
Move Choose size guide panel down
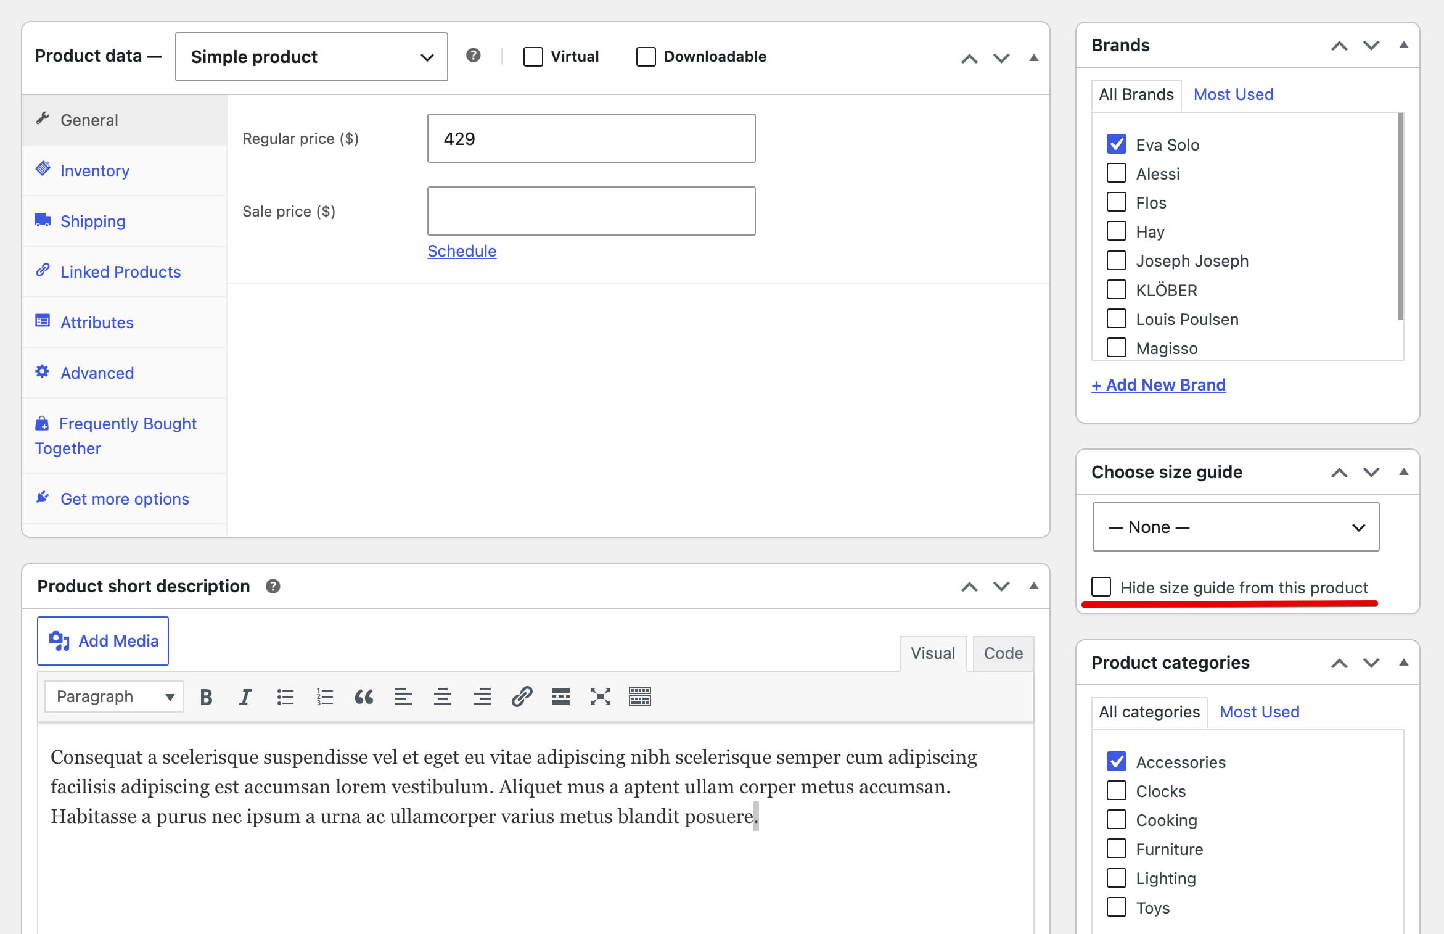point(1371,473)
